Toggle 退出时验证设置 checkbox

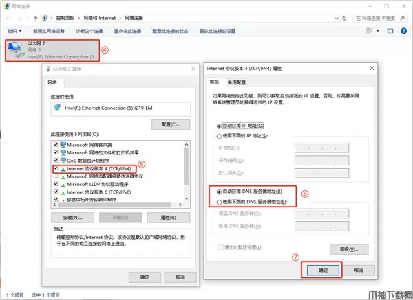pos(221,247)
